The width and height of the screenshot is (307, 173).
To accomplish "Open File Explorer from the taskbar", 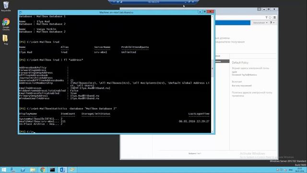I will click(33, 170).
